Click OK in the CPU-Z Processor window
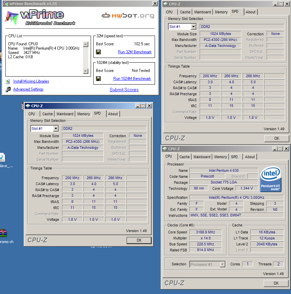Viewport: 291px width, 294px height. click(276, 283)
